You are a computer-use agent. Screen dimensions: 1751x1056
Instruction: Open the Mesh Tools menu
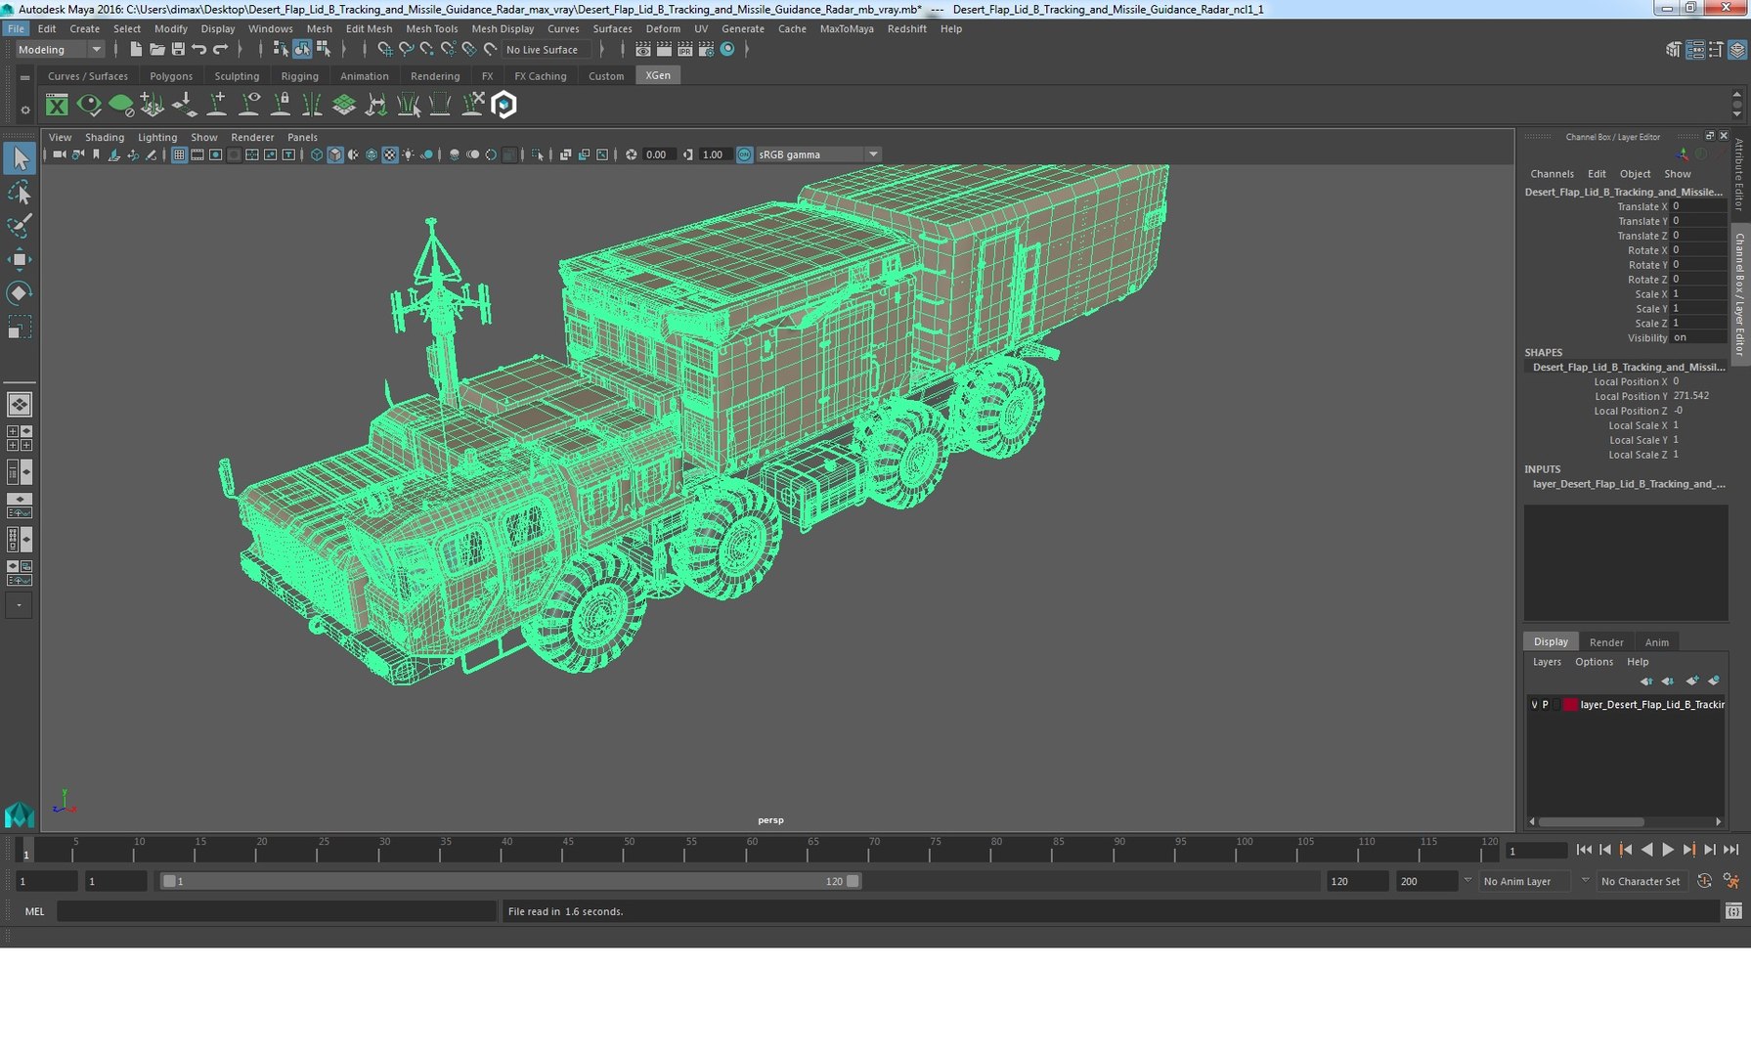click(x=431, y=28)
